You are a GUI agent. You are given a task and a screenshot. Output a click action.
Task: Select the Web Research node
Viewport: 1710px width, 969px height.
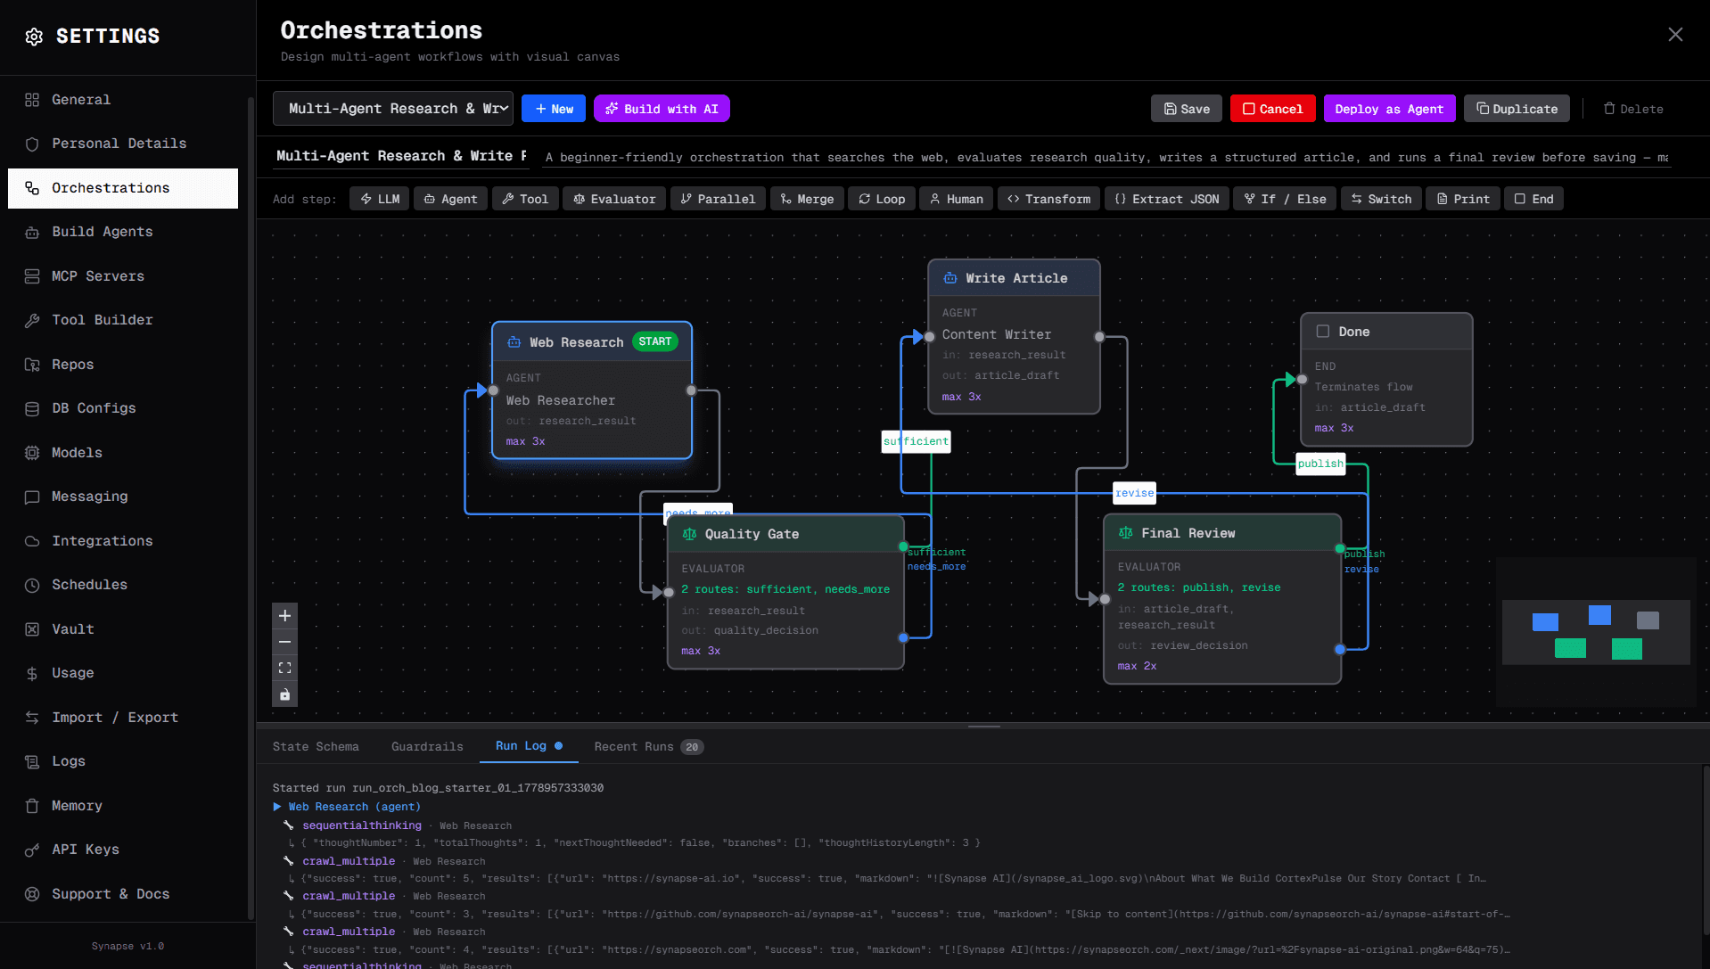592,390
